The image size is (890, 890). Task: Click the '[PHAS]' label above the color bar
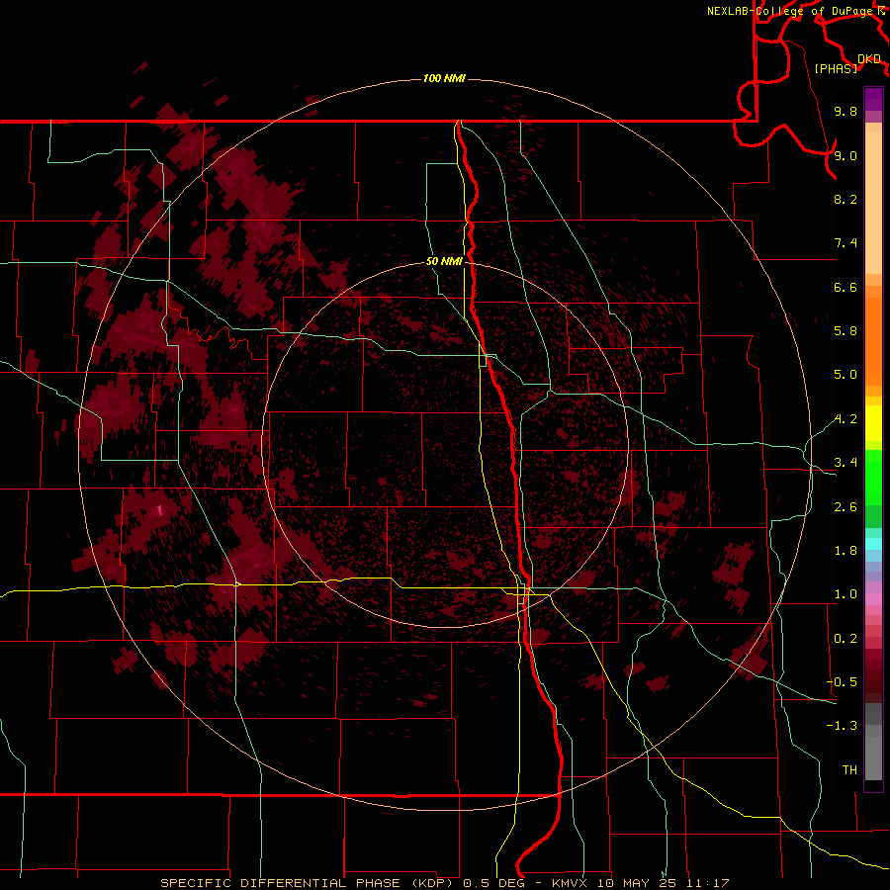coord(836,68)
